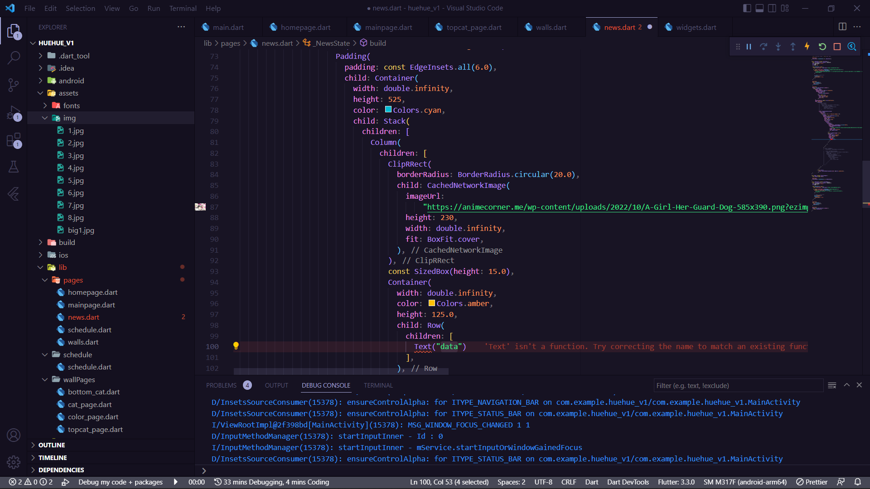The height and width of the screenshot is (489, 870).
Task: Open editor More Actions ellipsis
Action: [857, 27]
